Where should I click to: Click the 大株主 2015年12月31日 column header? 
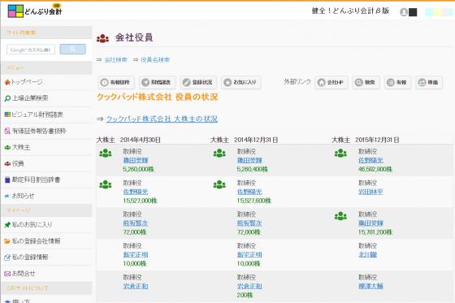pyautogui.click(x=366, y=140)
